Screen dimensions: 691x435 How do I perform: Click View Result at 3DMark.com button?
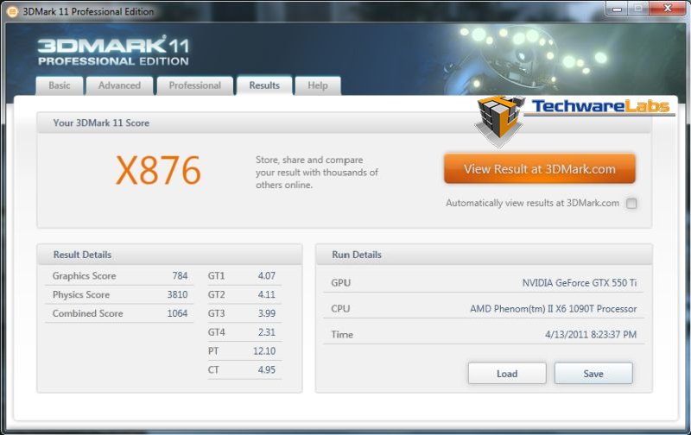pyautogui.click(x=539, y=168)
